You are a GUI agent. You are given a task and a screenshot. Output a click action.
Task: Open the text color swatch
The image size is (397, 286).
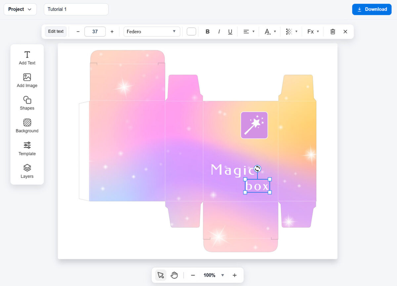point(192,32)
